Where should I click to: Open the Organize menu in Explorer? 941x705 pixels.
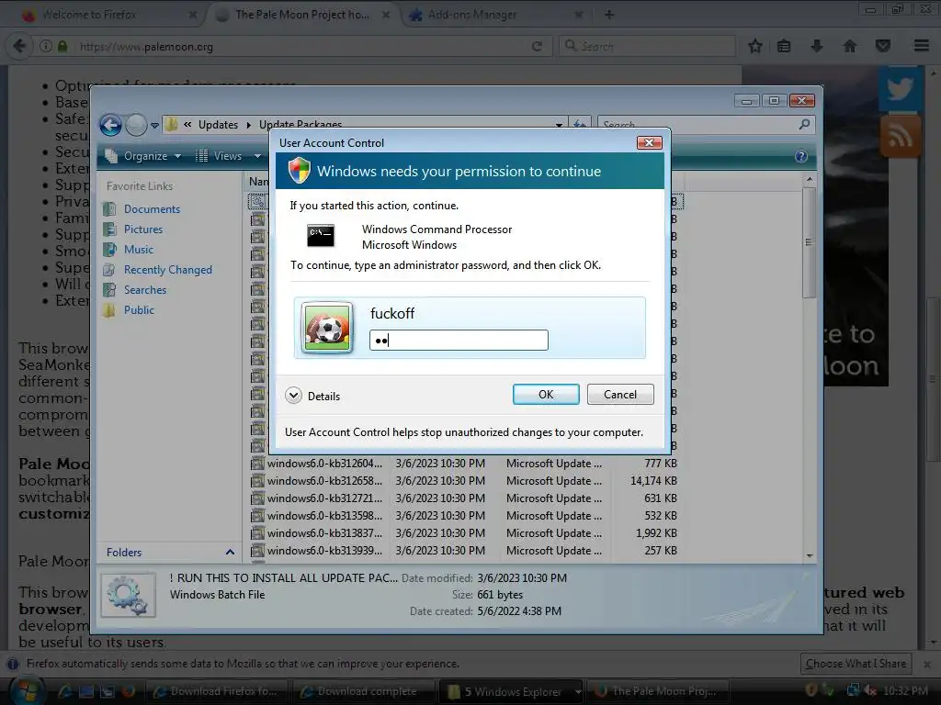pos(142,156)
